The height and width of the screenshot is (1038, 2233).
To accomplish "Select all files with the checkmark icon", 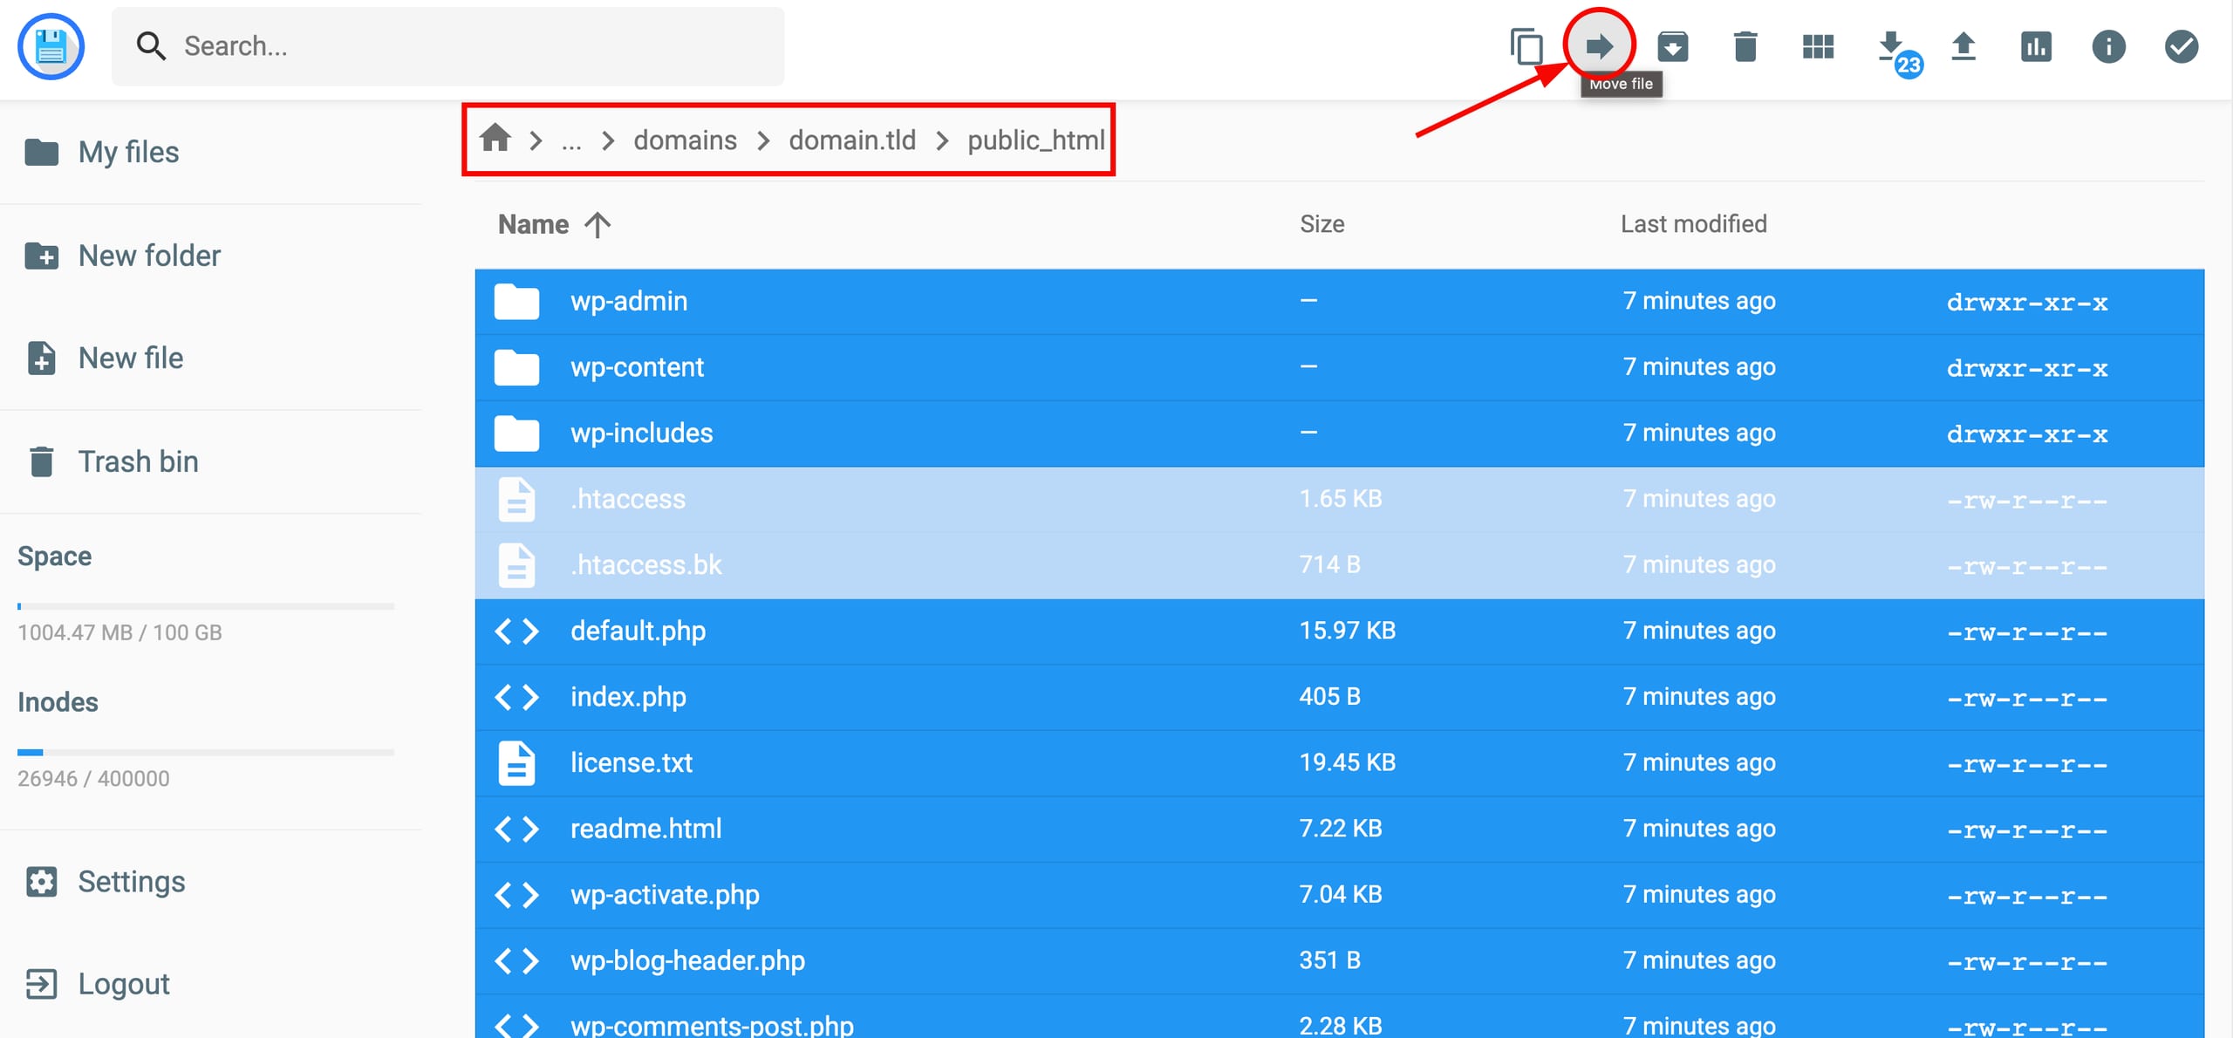I will click(2181, 47).
